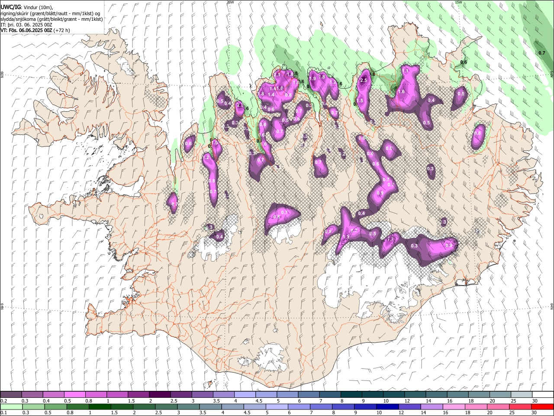554x416 pixels.
Task: Click the 0.4 label under the snow scale
Action: [46, 401]
